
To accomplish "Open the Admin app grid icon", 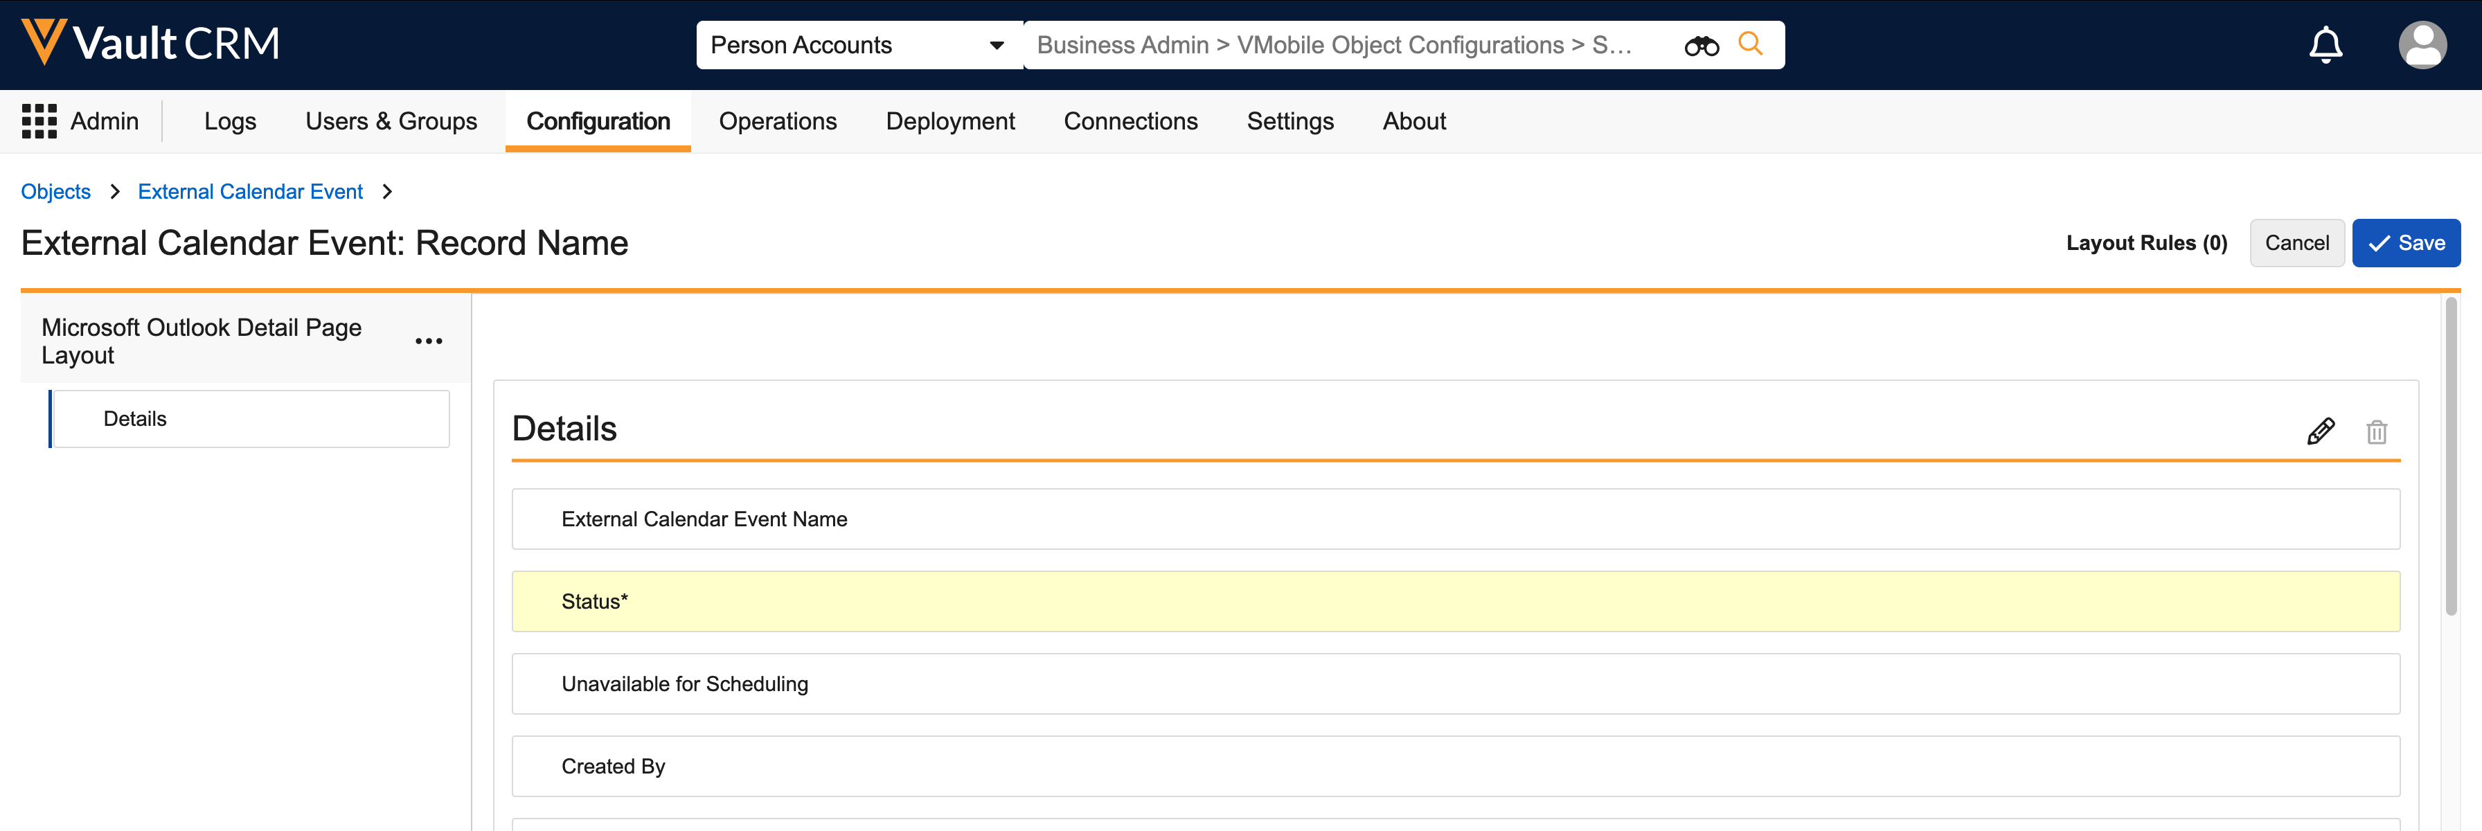I will (x=39, y=121).
